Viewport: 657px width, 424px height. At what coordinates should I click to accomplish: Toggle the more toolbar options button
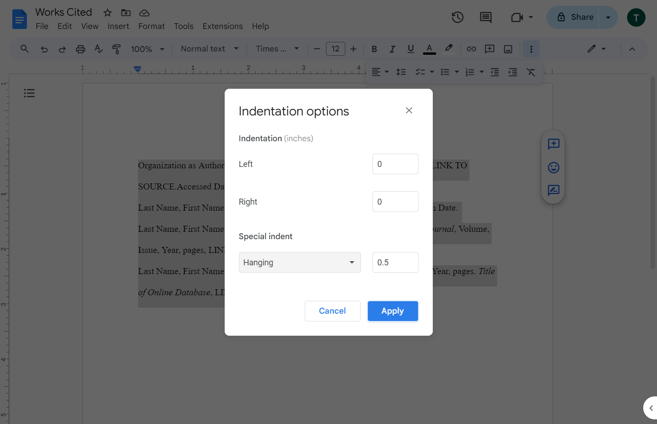(x=531, y=49)
